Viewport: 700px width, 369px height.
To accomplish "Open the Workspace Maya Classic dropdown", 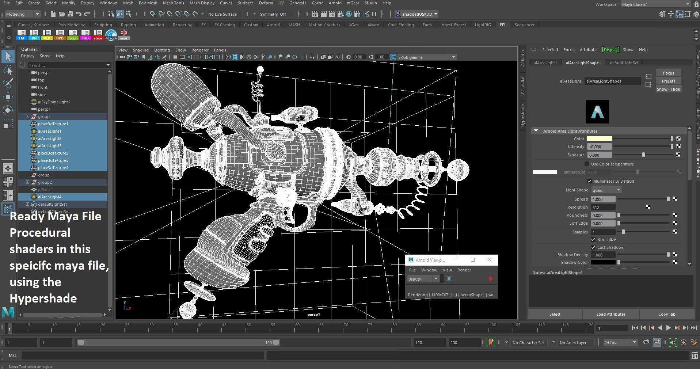I will click(656, 4).
